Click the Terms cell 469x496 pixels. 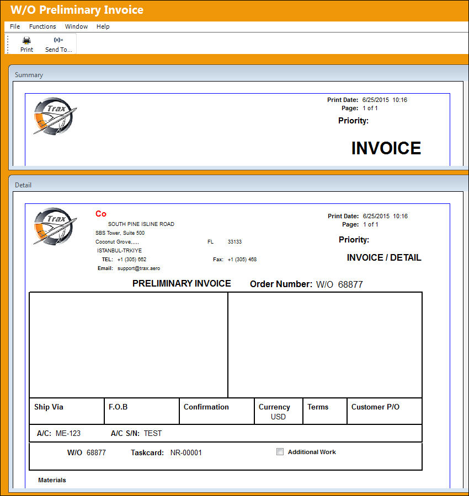(x=325, y=411)
